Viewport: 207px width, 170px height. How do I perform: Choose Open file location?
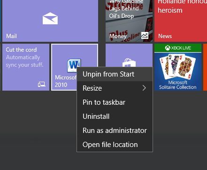pyautogui.click(x=115, y=145)
